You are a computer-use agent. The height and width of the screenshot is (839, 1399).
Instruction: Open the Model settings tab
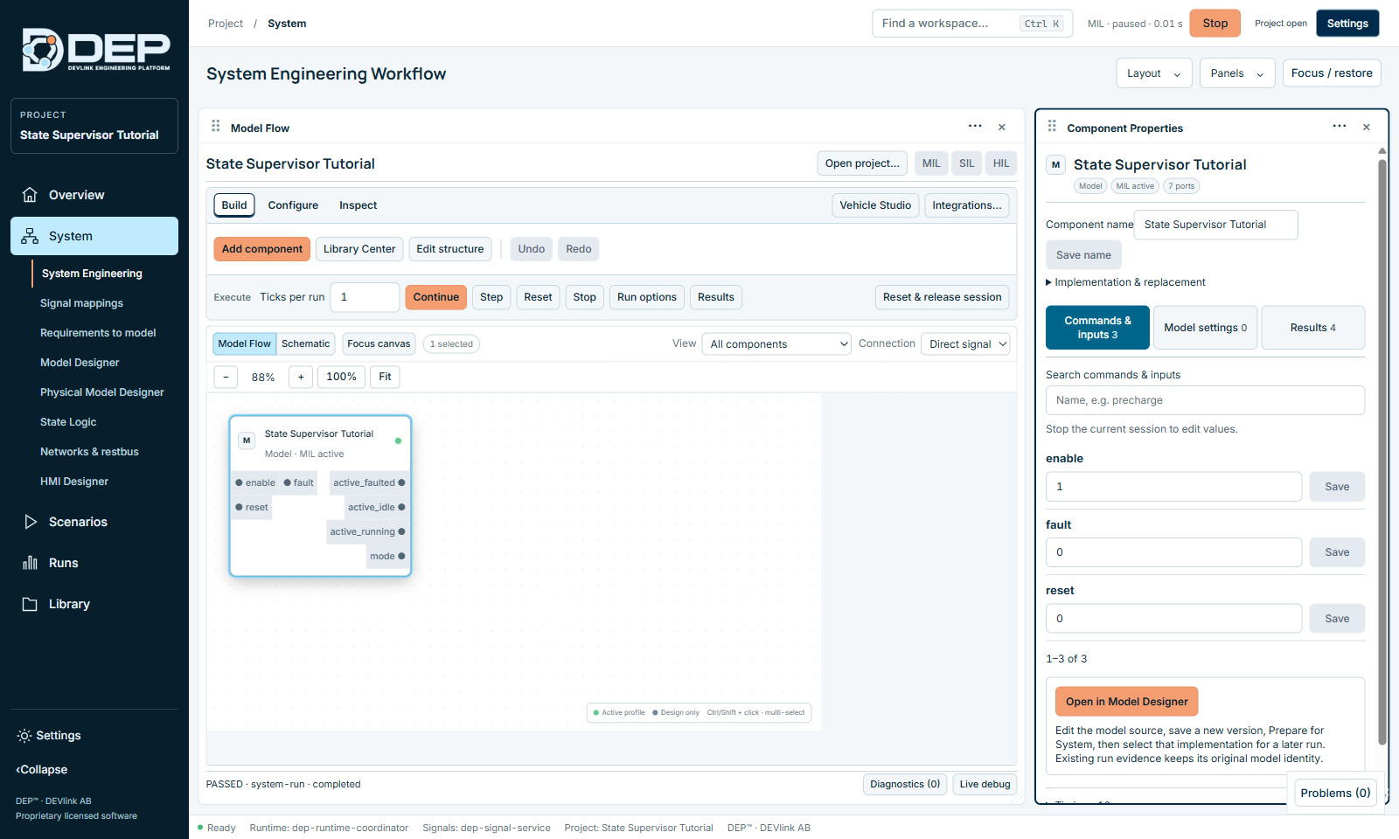(x=1206, y=328)
